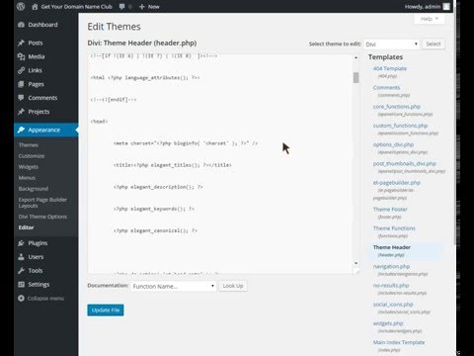
Task: Expand the Help tab
Action: click(430, 19)
